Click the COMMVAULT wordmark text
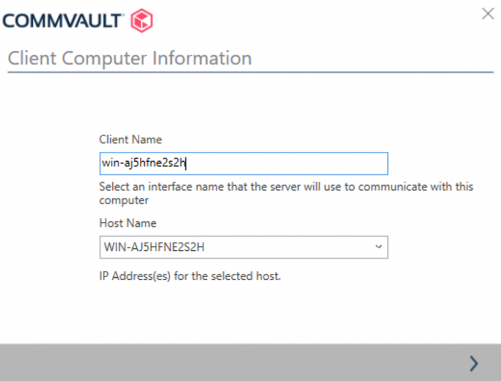The height and width of the screenshot is (381, 501). 62,21
